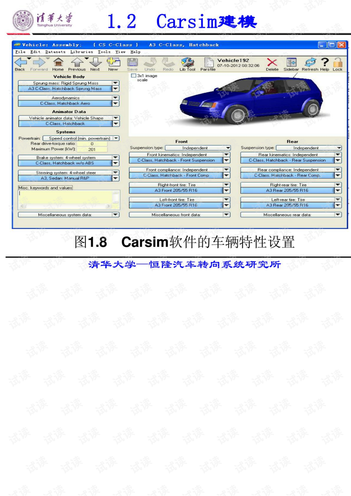Select the A3 C-Class Hatchback Sprung Mass link

tap(65, 88)
